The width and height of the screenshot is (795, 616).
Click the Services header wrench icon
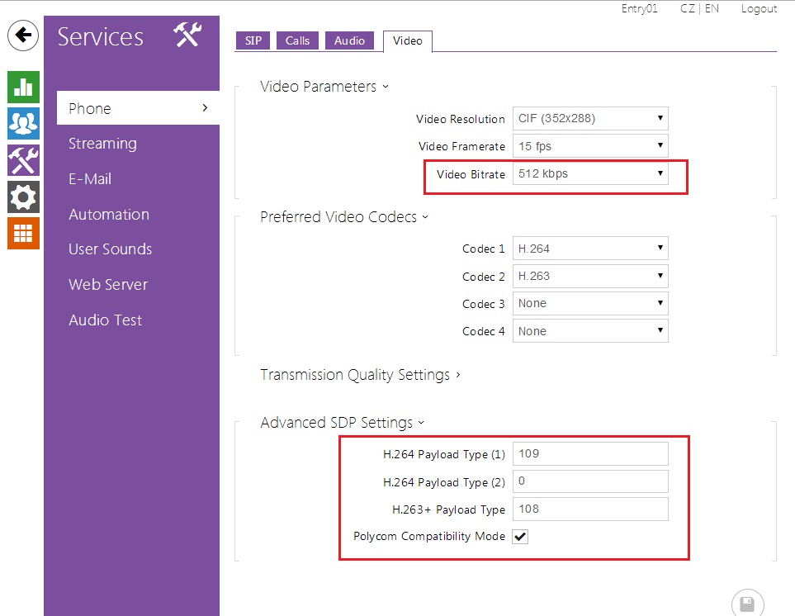[187, 36]
